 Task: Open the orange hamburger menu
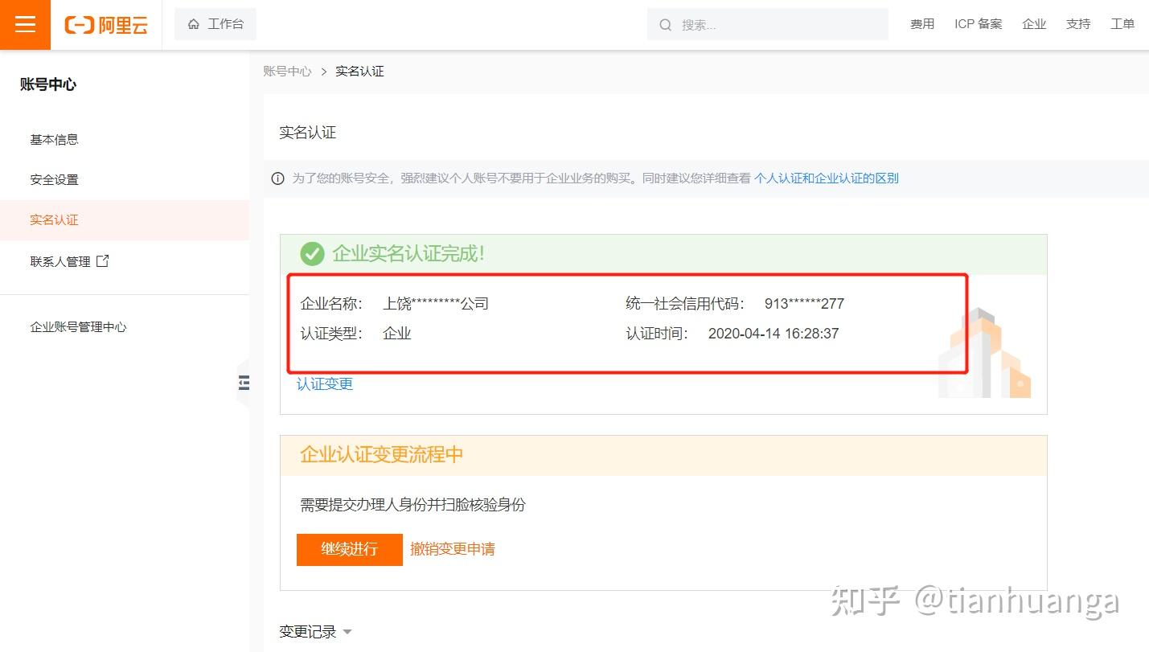point(25,24)
